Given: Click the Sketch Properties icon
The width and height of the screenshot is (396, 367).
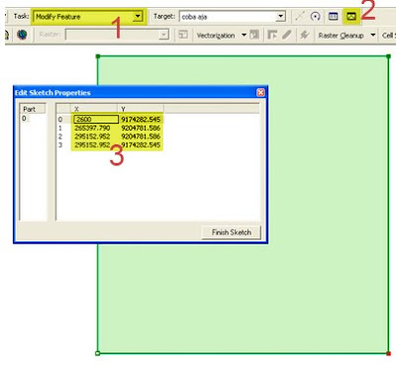Looking at the screenshot, I should pyautogui.click(x=351, y=16).
